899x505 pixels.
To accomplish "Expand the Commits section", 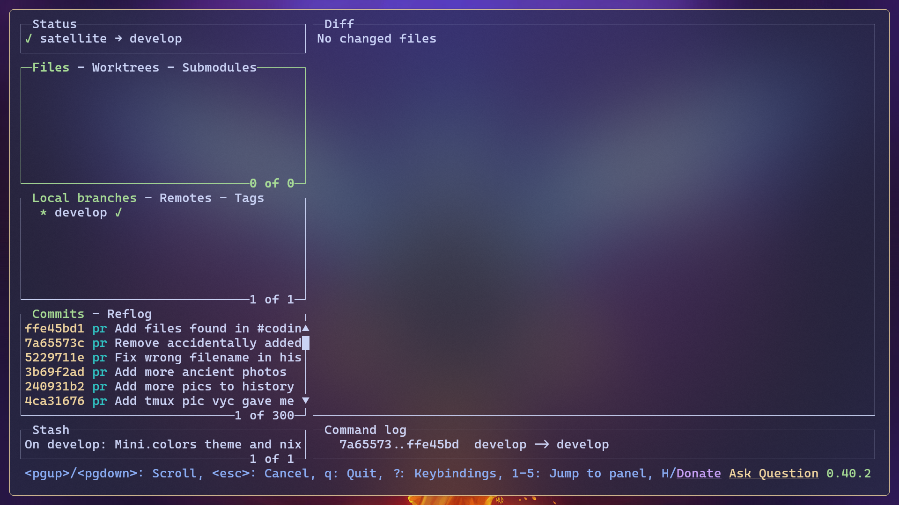I will tap(52, 314).
